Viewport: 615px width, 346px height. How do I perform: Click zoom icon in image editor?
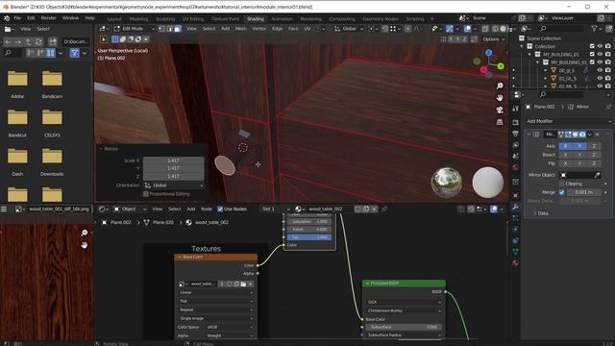(x=84, y=233)
